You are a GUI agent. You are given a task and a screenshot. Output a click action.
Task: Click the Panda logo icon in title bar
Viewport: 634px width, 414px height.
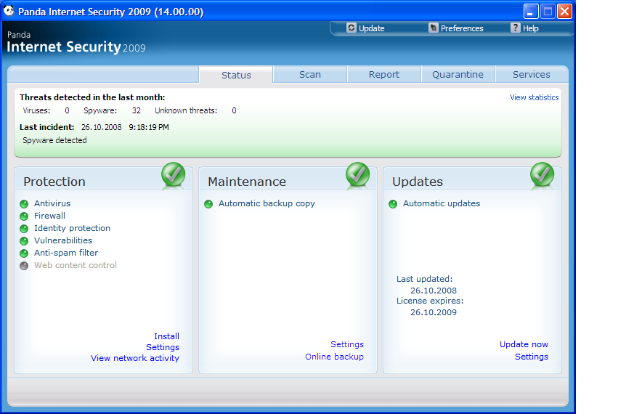tap(9, 12)
